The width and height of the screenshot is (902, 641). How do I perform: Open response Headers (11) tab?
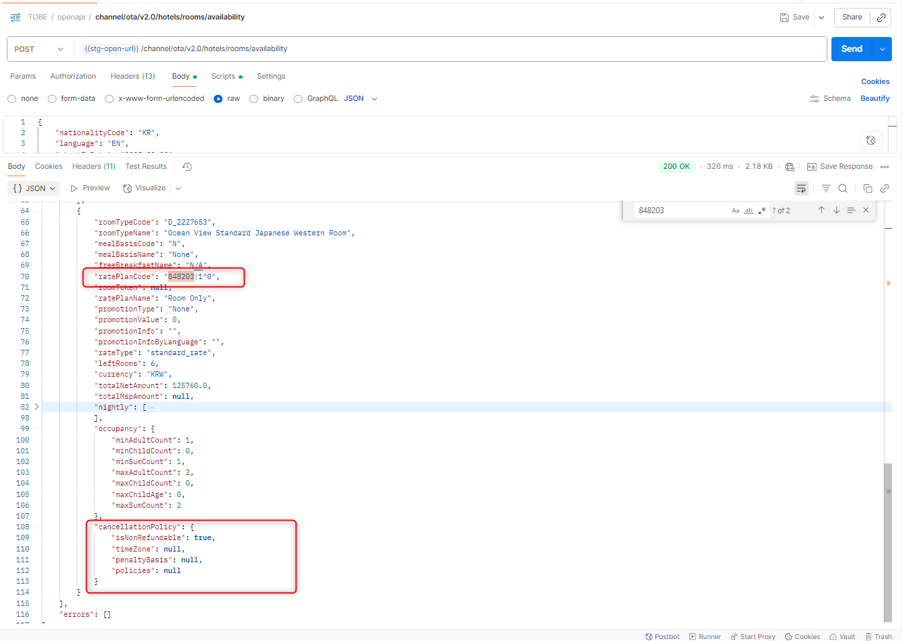[94, 167]
